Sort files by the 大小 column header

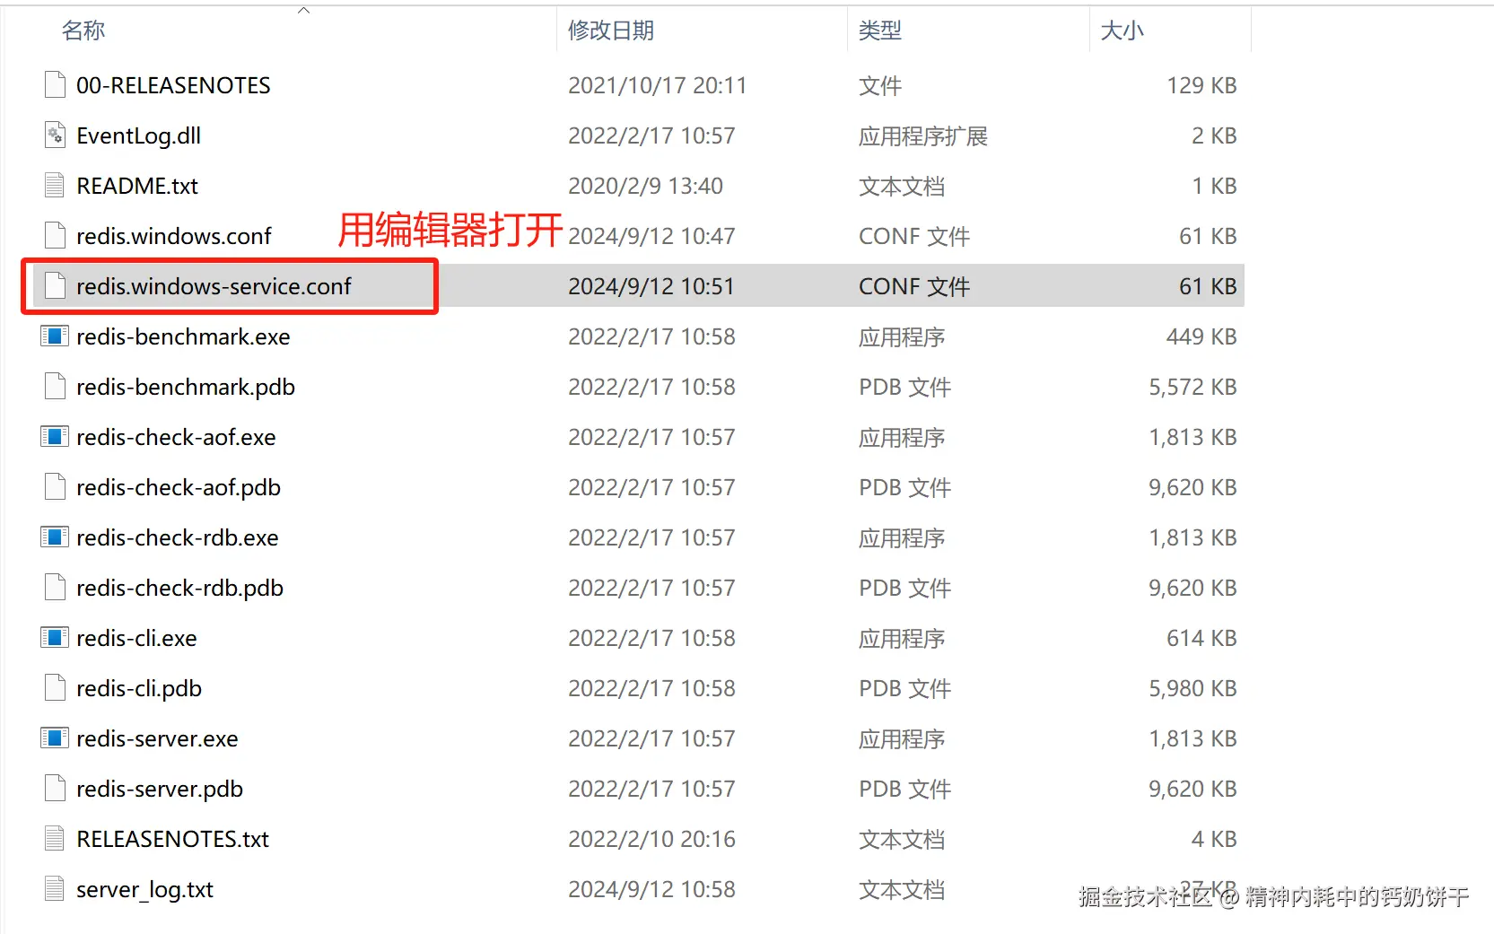[1123, 31]
